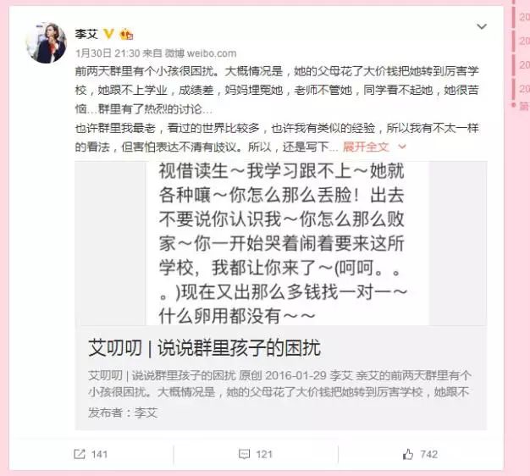Click the publisher line 发布者：李艾
This screenshot has width=530, height=476.
pyautogui.click(x=123, y=412)
